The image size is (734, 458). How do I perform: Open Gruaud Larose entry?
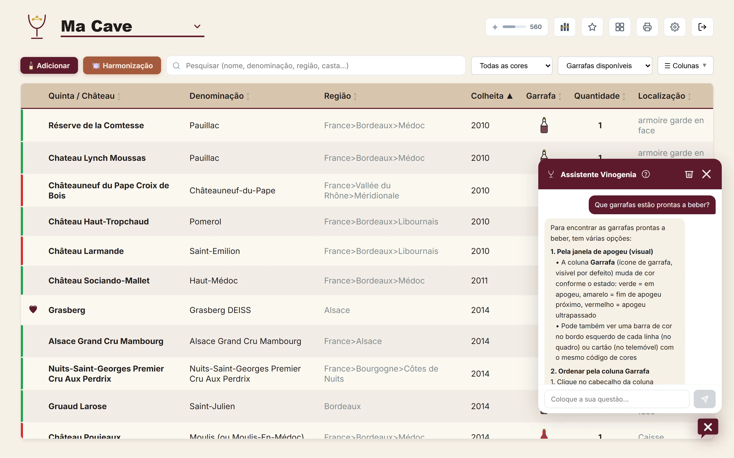point(78,406)
